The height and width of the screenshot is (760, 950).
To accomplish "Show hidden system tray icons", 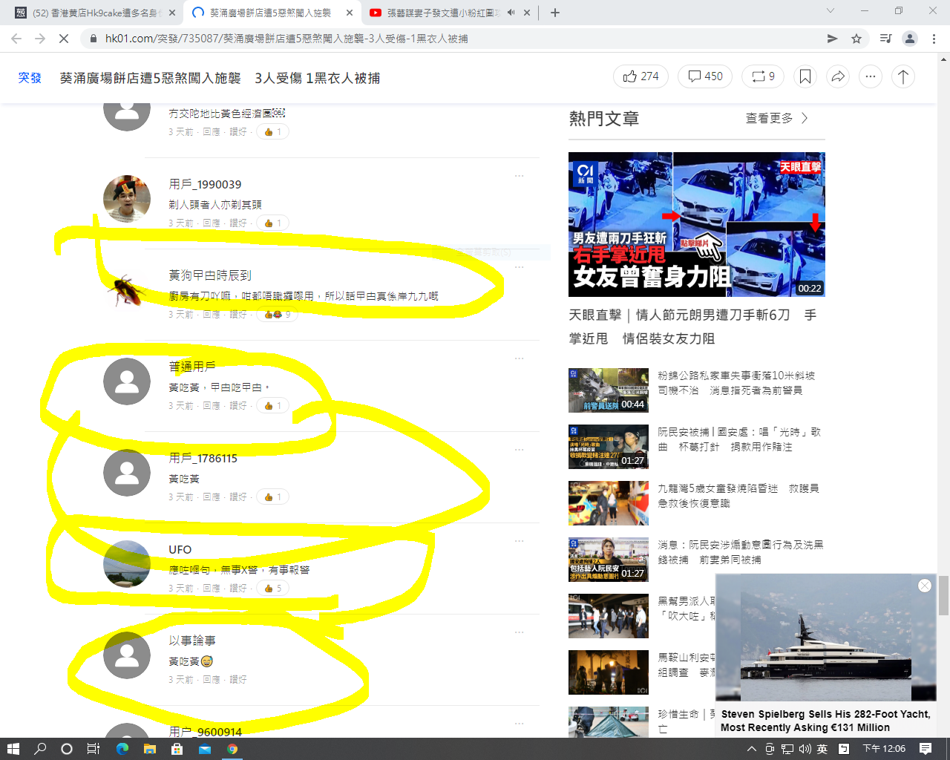I will tap(752, 749).
